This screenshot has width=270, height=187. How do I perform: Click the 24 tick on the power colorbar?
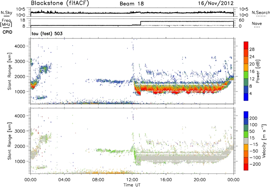click(x=252, y=57)
